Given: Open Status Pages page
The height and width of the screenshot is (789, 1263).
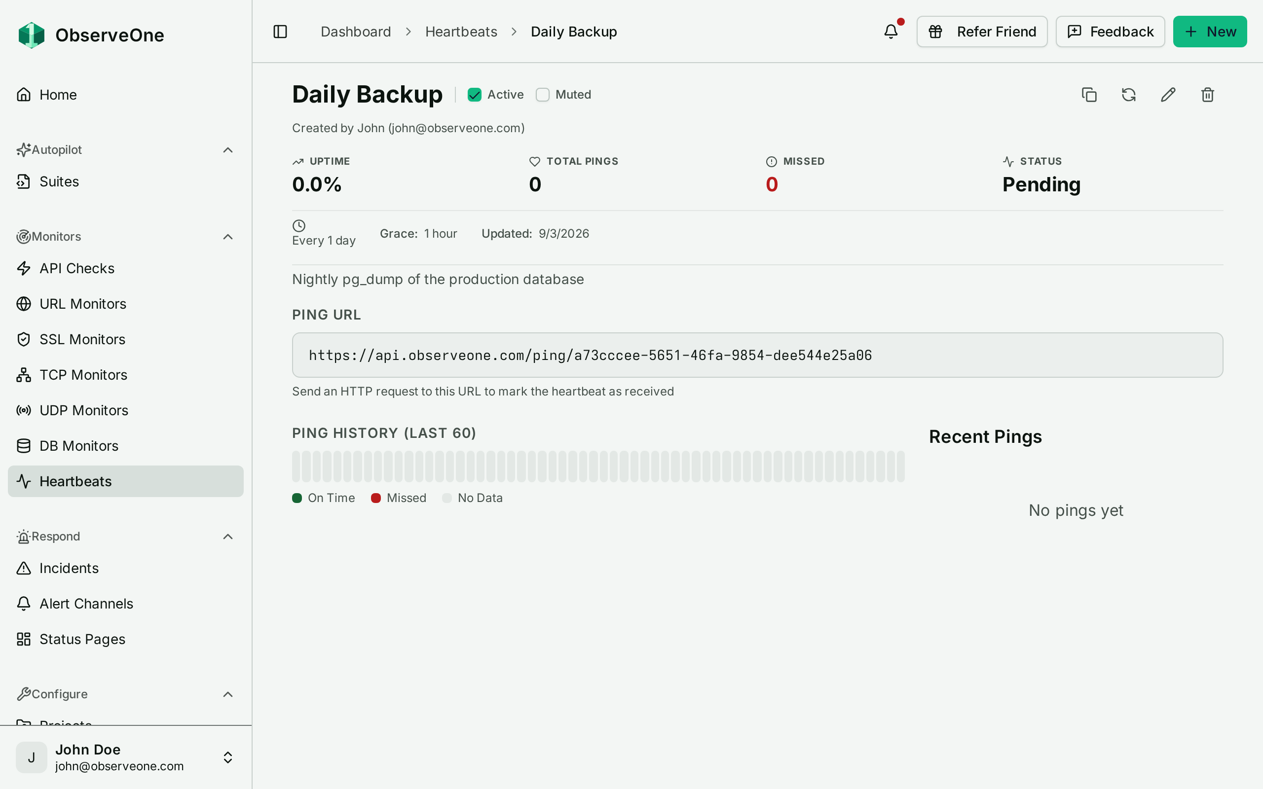Looking at the screenshot, I should (x=126, y=639).
